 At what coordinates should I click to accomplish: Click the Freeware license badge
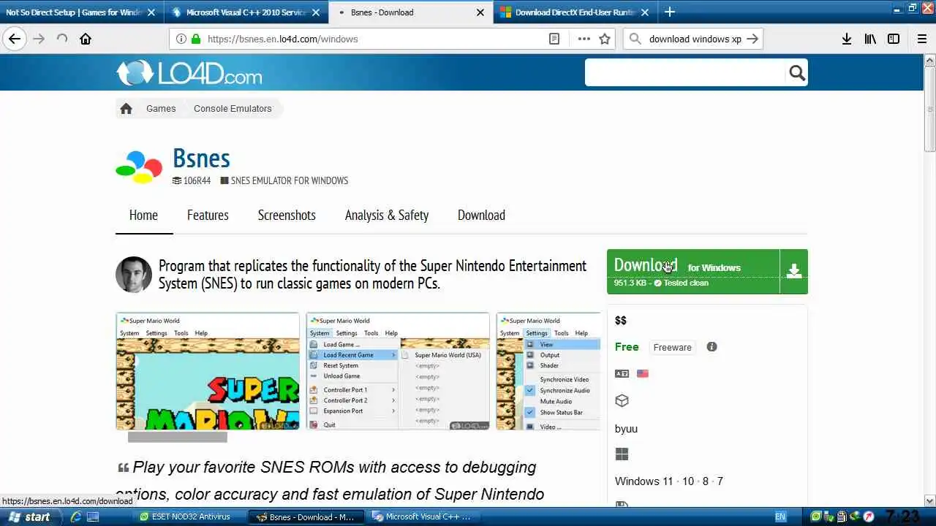[x=672, y=347]
